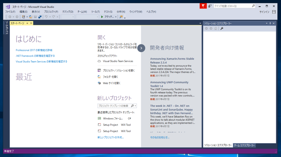Open Solution Explorer window position dropdown
281x157 pixels.
(267, 23)
